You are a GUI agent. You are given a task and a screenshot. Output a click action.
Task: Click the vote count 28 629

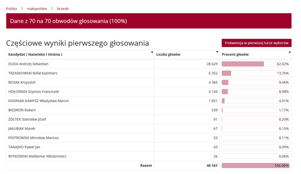(x=212, y=64)
